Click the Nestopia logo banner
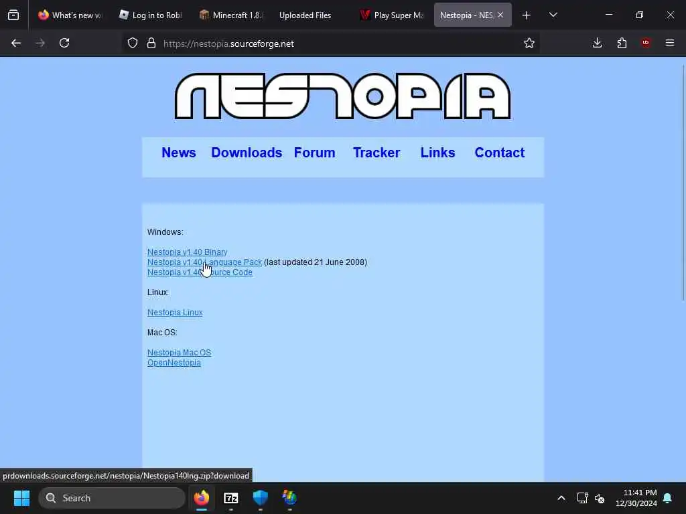Image resolution: width=686 pixels, height=514 pixels. pyautogui.click(x=342, y=96)
